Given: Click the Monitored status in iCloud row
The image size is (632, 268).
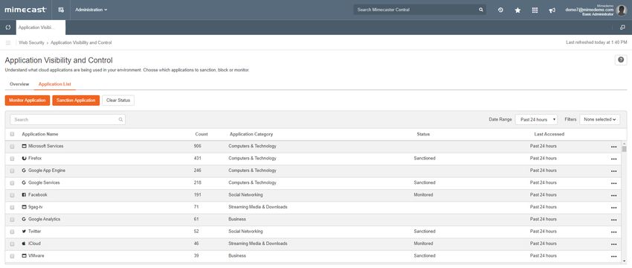Looking at the screenshot, I should (423, 243).
